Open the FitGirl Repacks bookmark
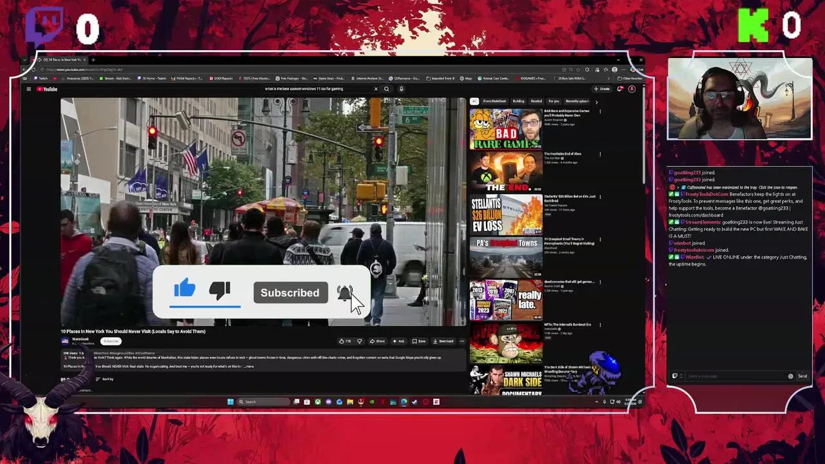825x464 pixels. pyautogui.click(x=187, y=78)
